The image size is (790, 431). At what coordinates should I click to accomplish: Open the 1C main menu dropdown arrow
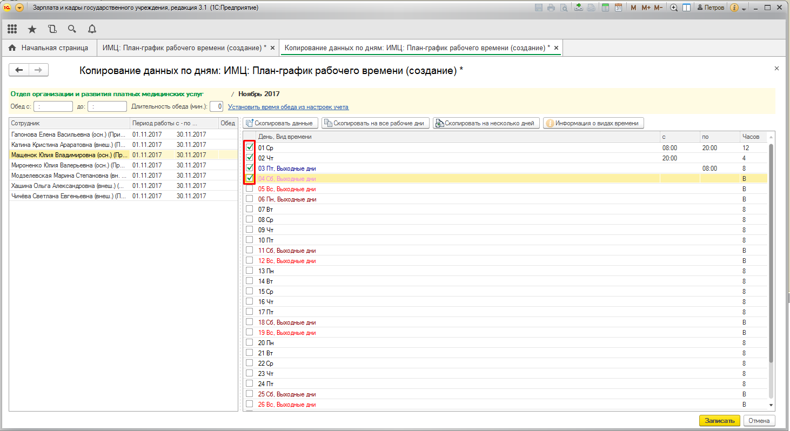tap(19, 8)
